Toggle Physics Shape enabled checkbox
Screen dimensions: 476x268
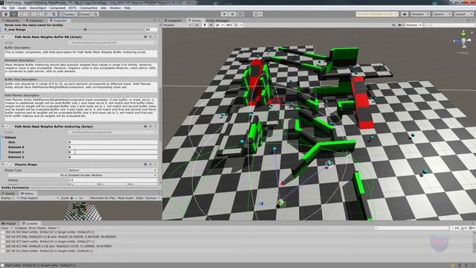pos(12,165)
